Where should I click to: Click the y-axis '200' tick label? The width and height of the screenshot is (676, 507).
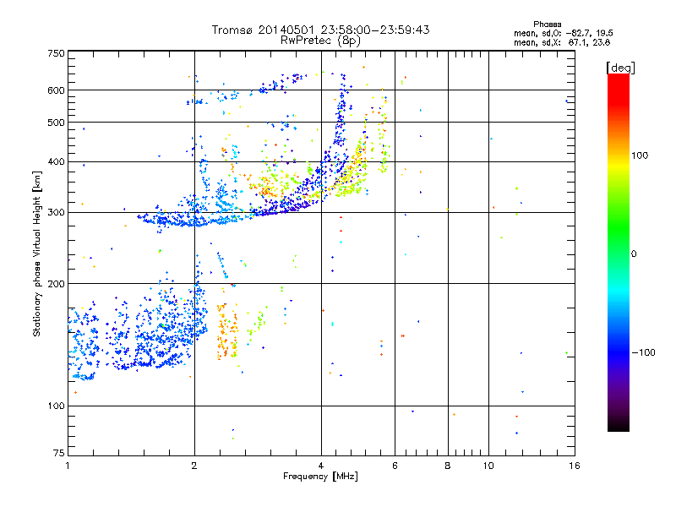pos(56,284)
